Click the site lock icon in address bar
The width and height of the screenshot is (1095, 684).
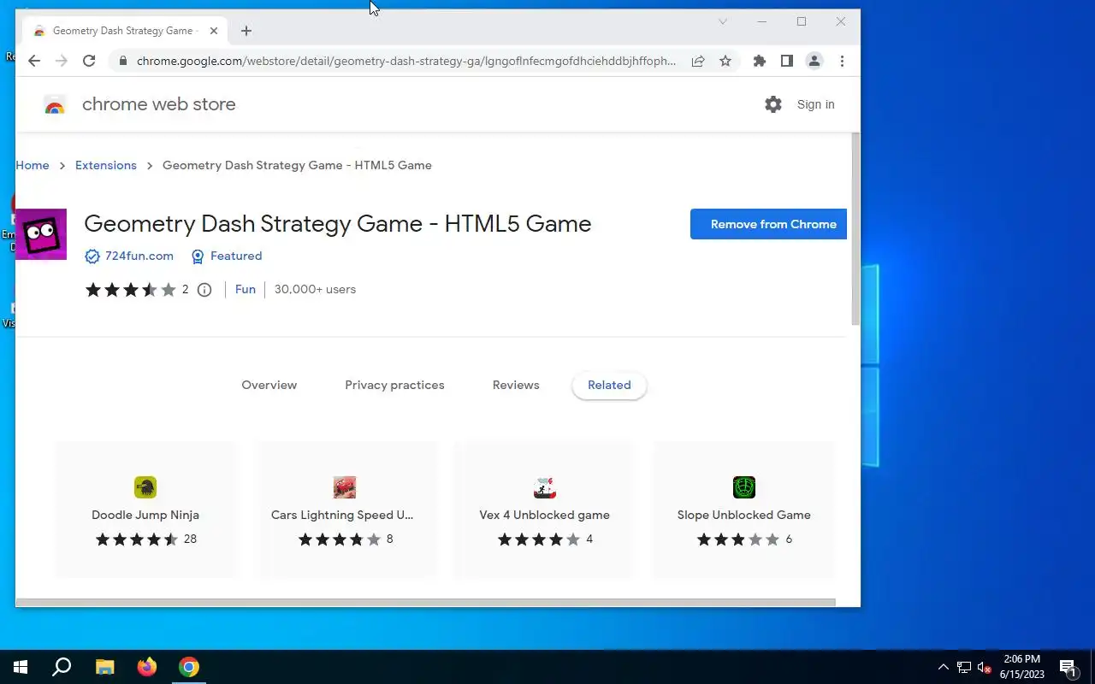pyautogui.click(x=123, y=61)
